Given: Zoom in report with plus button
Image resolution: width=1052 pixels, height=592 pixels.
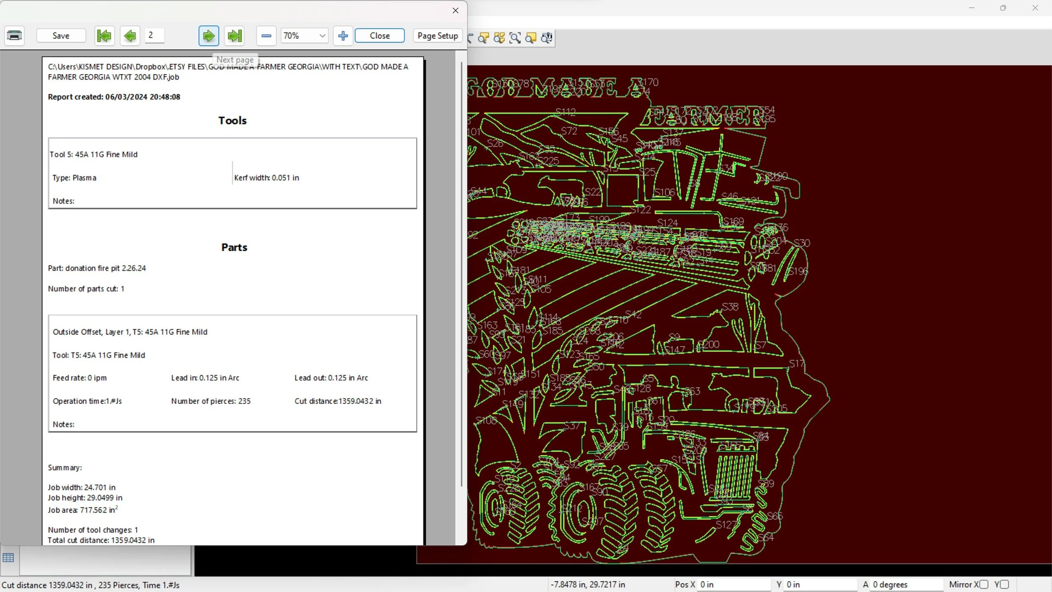Looking at the screenshot, I should point(343,36).
